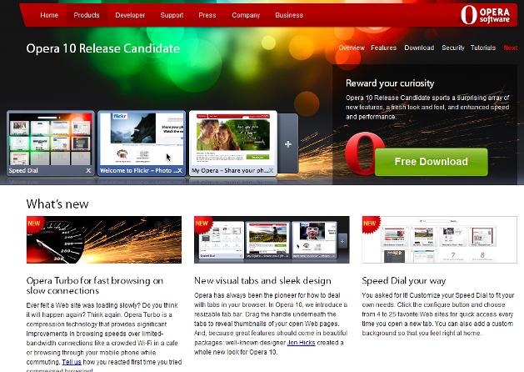This screenshot has width=524, height=372.
Task: Open the visual tabs preview image
Action: (272, 240)
